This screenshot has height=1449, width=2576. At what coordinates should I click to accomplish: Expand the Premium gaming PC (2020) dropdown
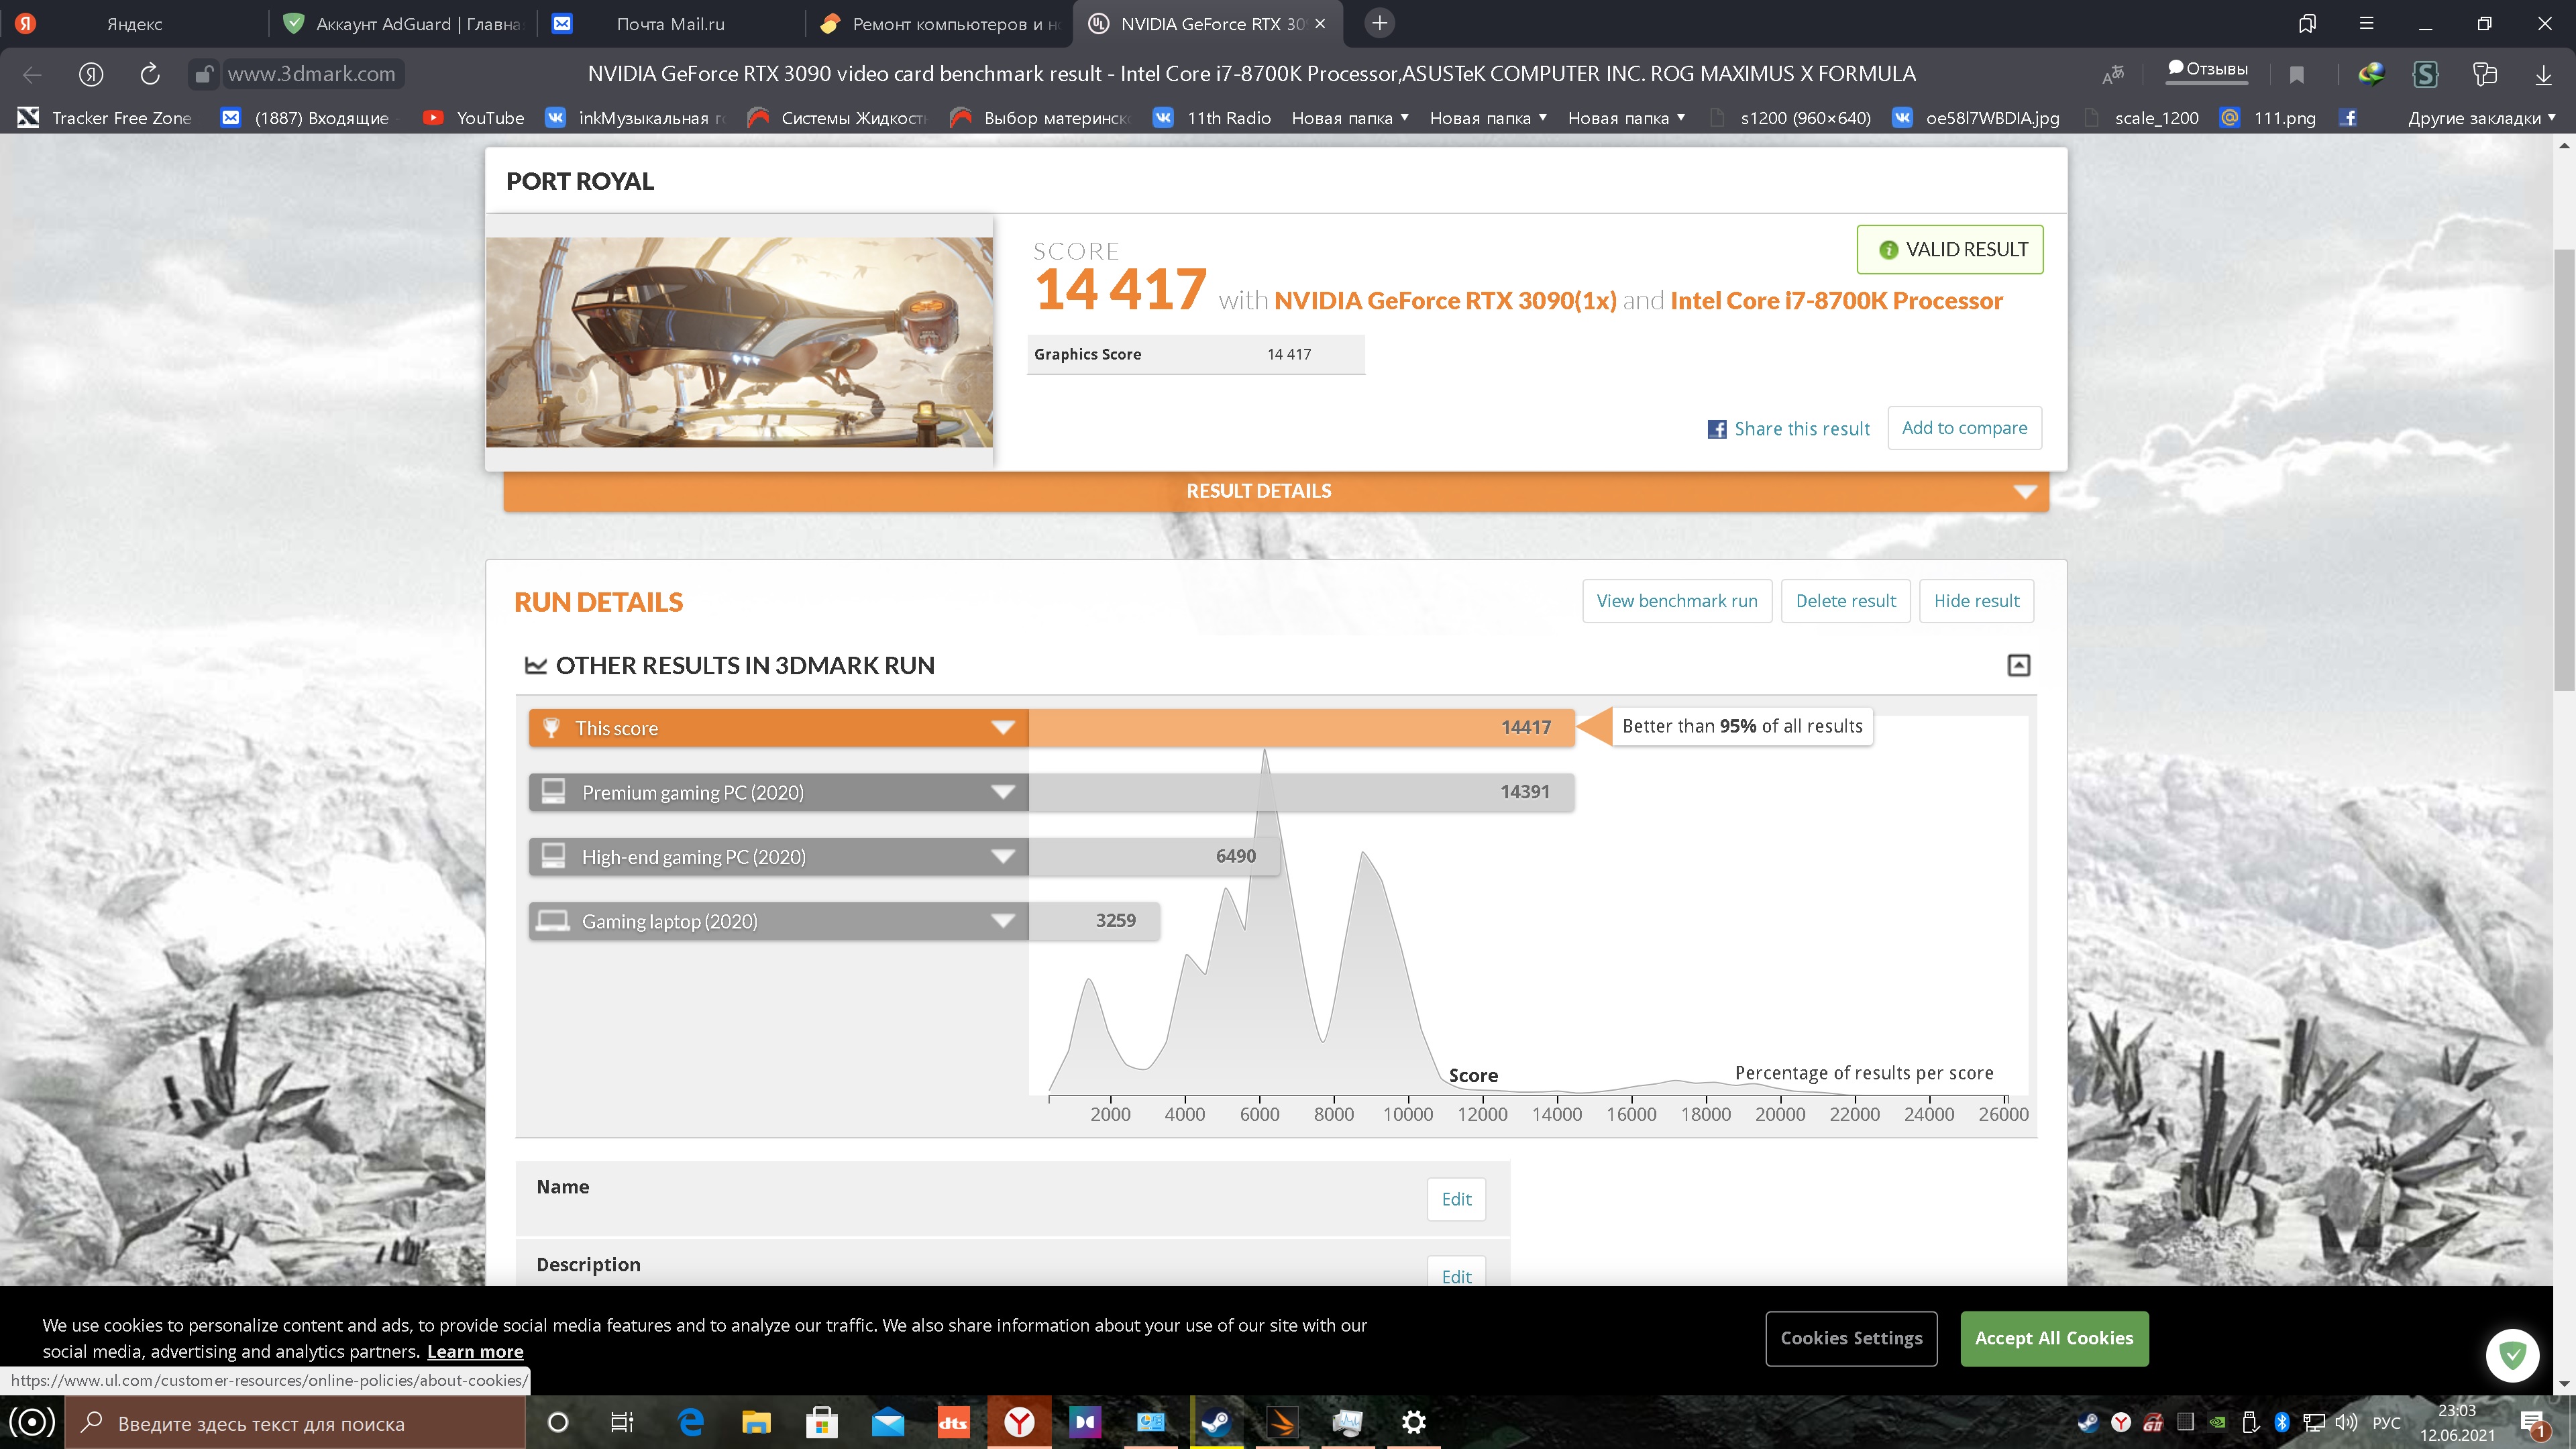[1003, 793]
